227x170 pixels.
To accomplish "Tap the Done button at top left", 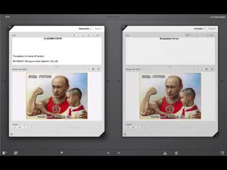I will [8, 17].
